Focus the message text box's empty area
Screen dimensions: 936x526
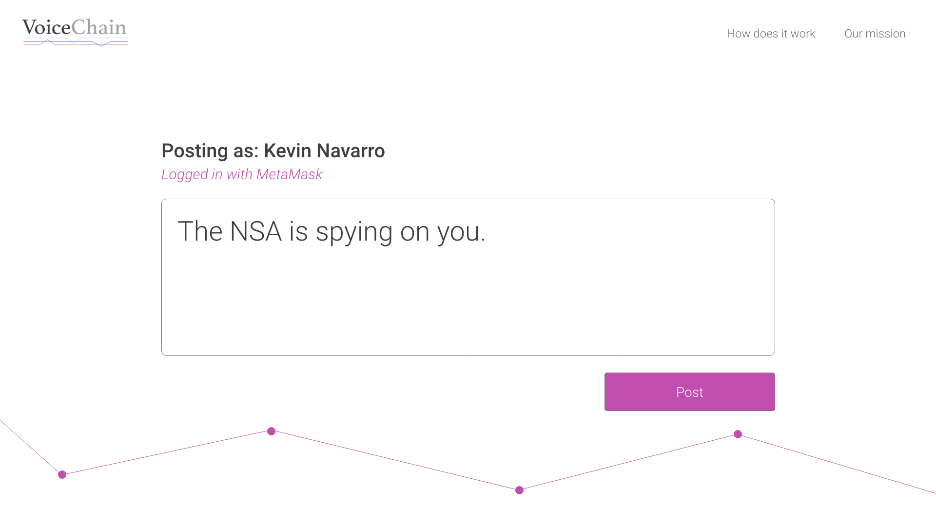tap(468, 302)
